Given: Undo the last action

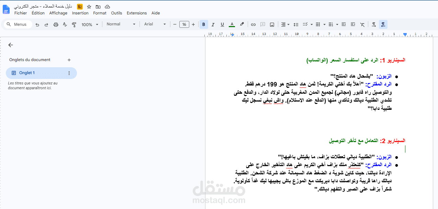Looking at the screenshot, I should 37,25.
